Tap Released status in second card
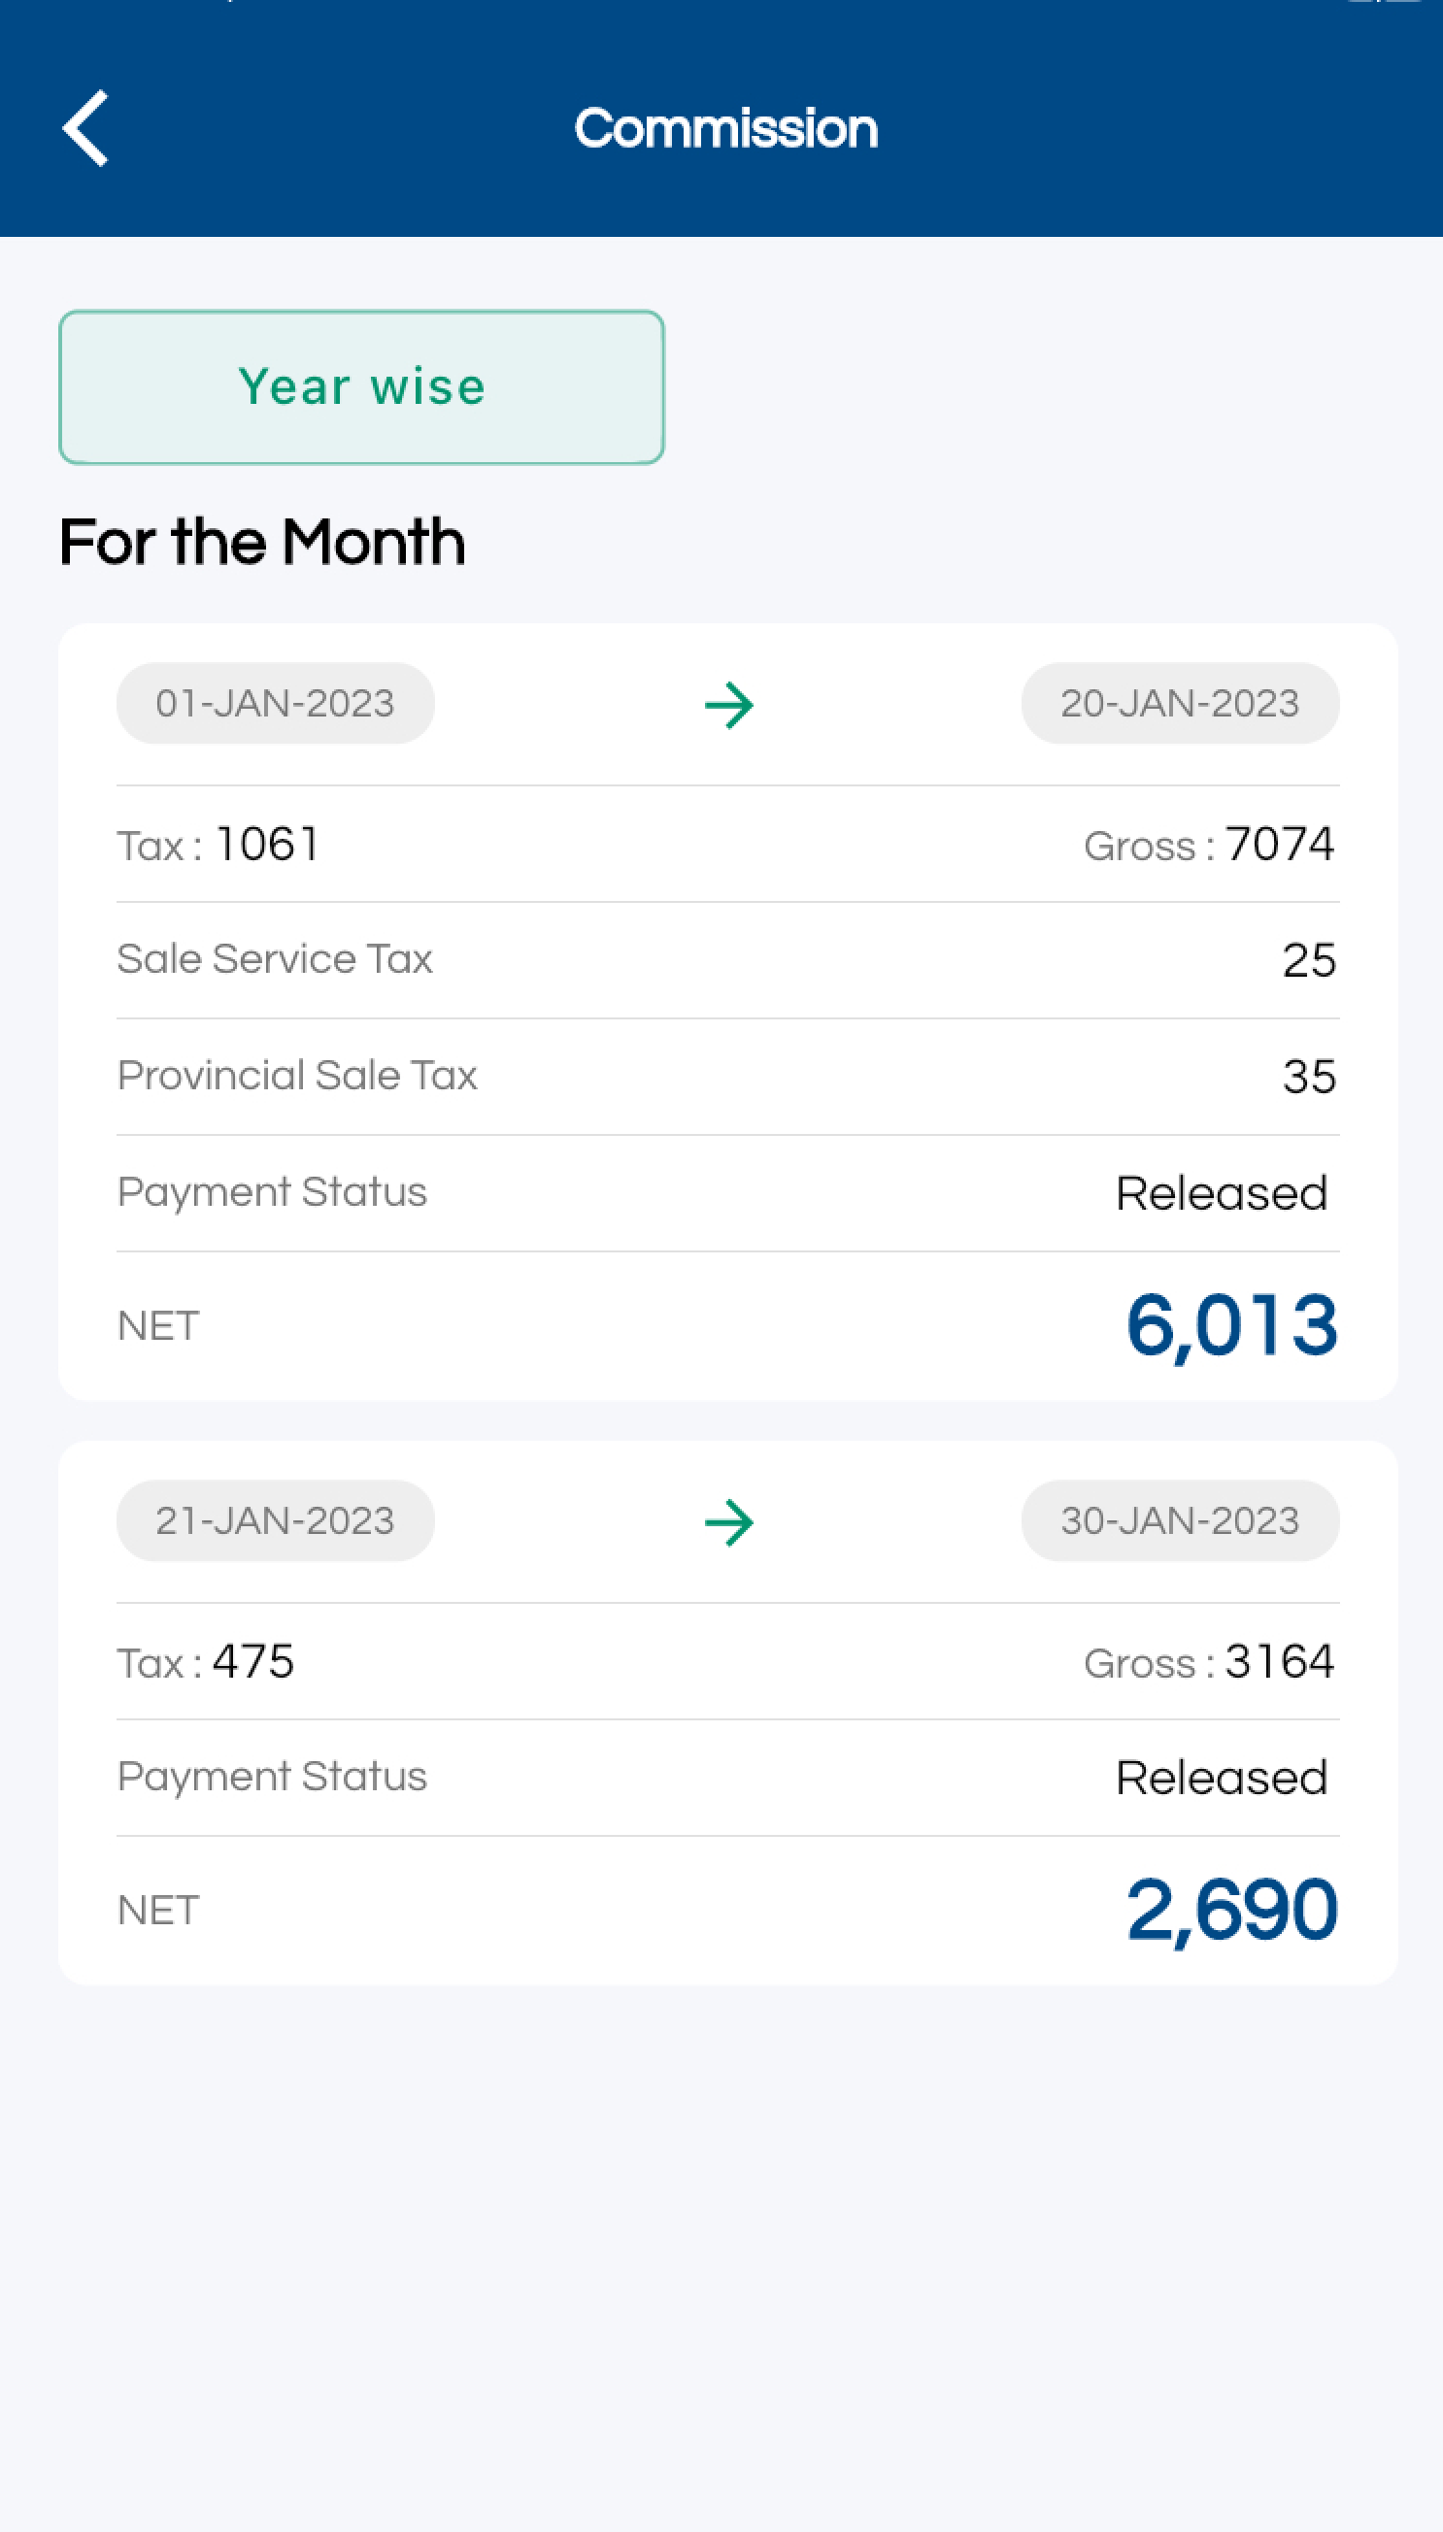The image size is (1443, 2532). pyautogui.click(x=1221, y=1777)
